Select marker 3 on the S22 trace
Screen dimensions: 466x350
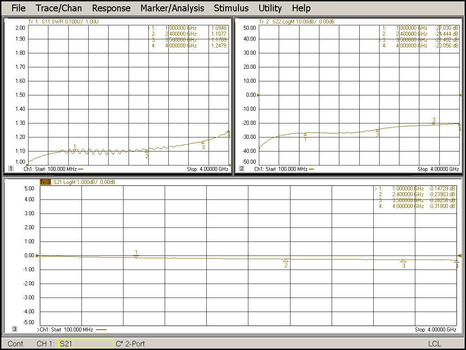[434, 123]
